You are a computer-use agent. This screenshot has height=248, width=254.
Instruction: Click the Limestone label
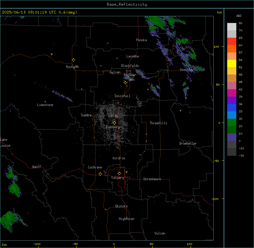(x=45, y=105)
